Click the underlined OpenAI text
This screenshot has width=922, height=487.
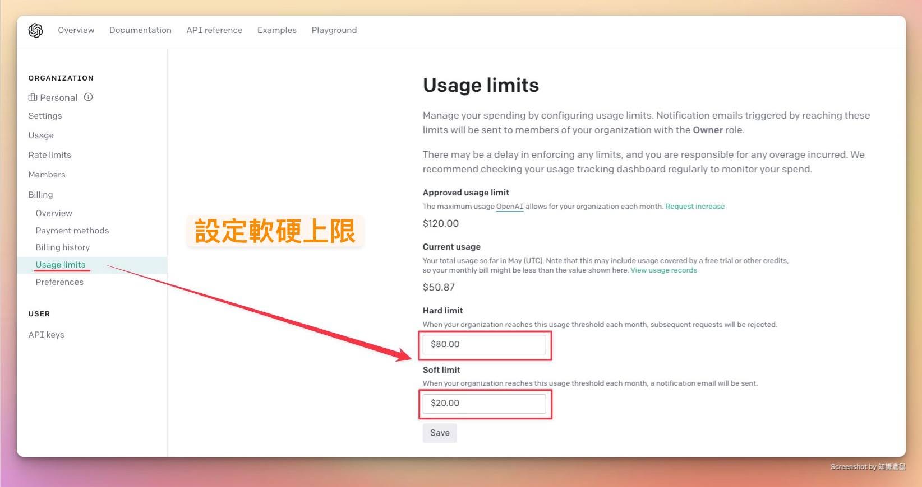(x=510, y=207)
